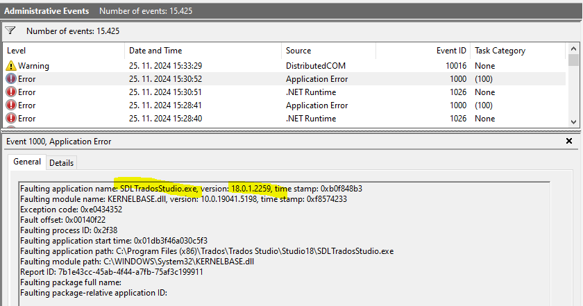
Task: Click .NET Runtime source at 15:30:51
Action: [311, 92]
